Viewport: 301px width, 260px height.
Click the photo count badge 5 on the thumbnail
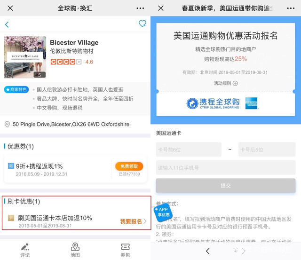click(x=40, y=75)
